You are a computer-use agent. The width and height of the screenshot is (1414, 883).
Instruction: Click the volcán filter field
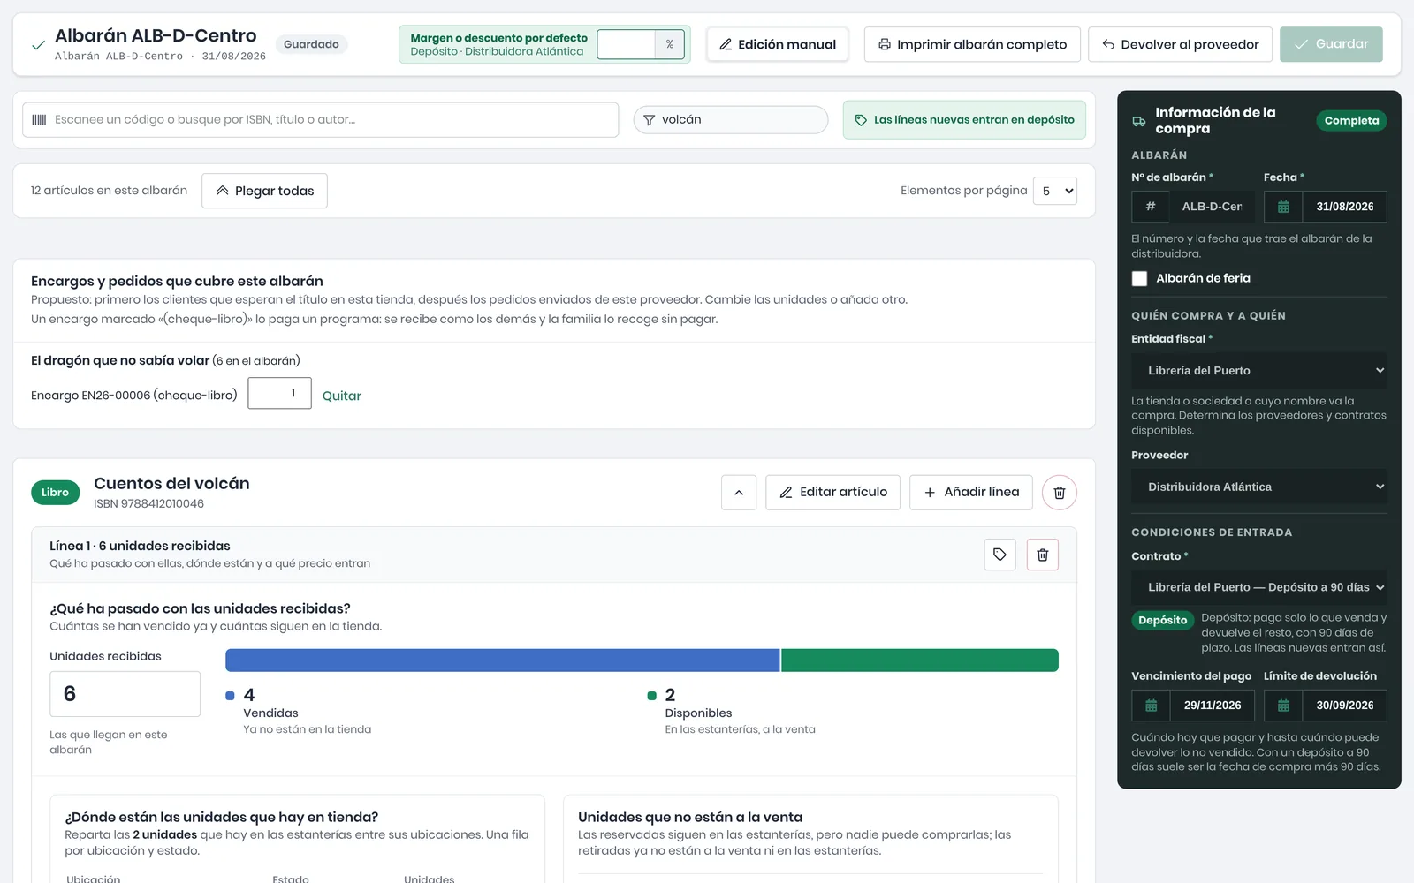(731, 120)
